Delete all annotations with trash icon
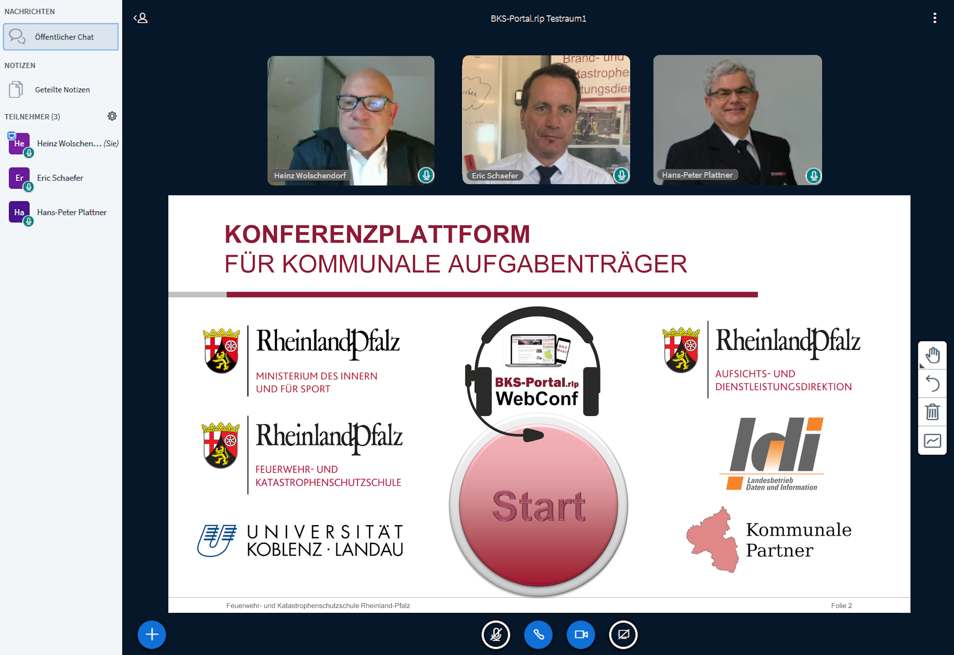Viewport: 954px width, 655px height. pyautogui.click(x=932, y=411)
